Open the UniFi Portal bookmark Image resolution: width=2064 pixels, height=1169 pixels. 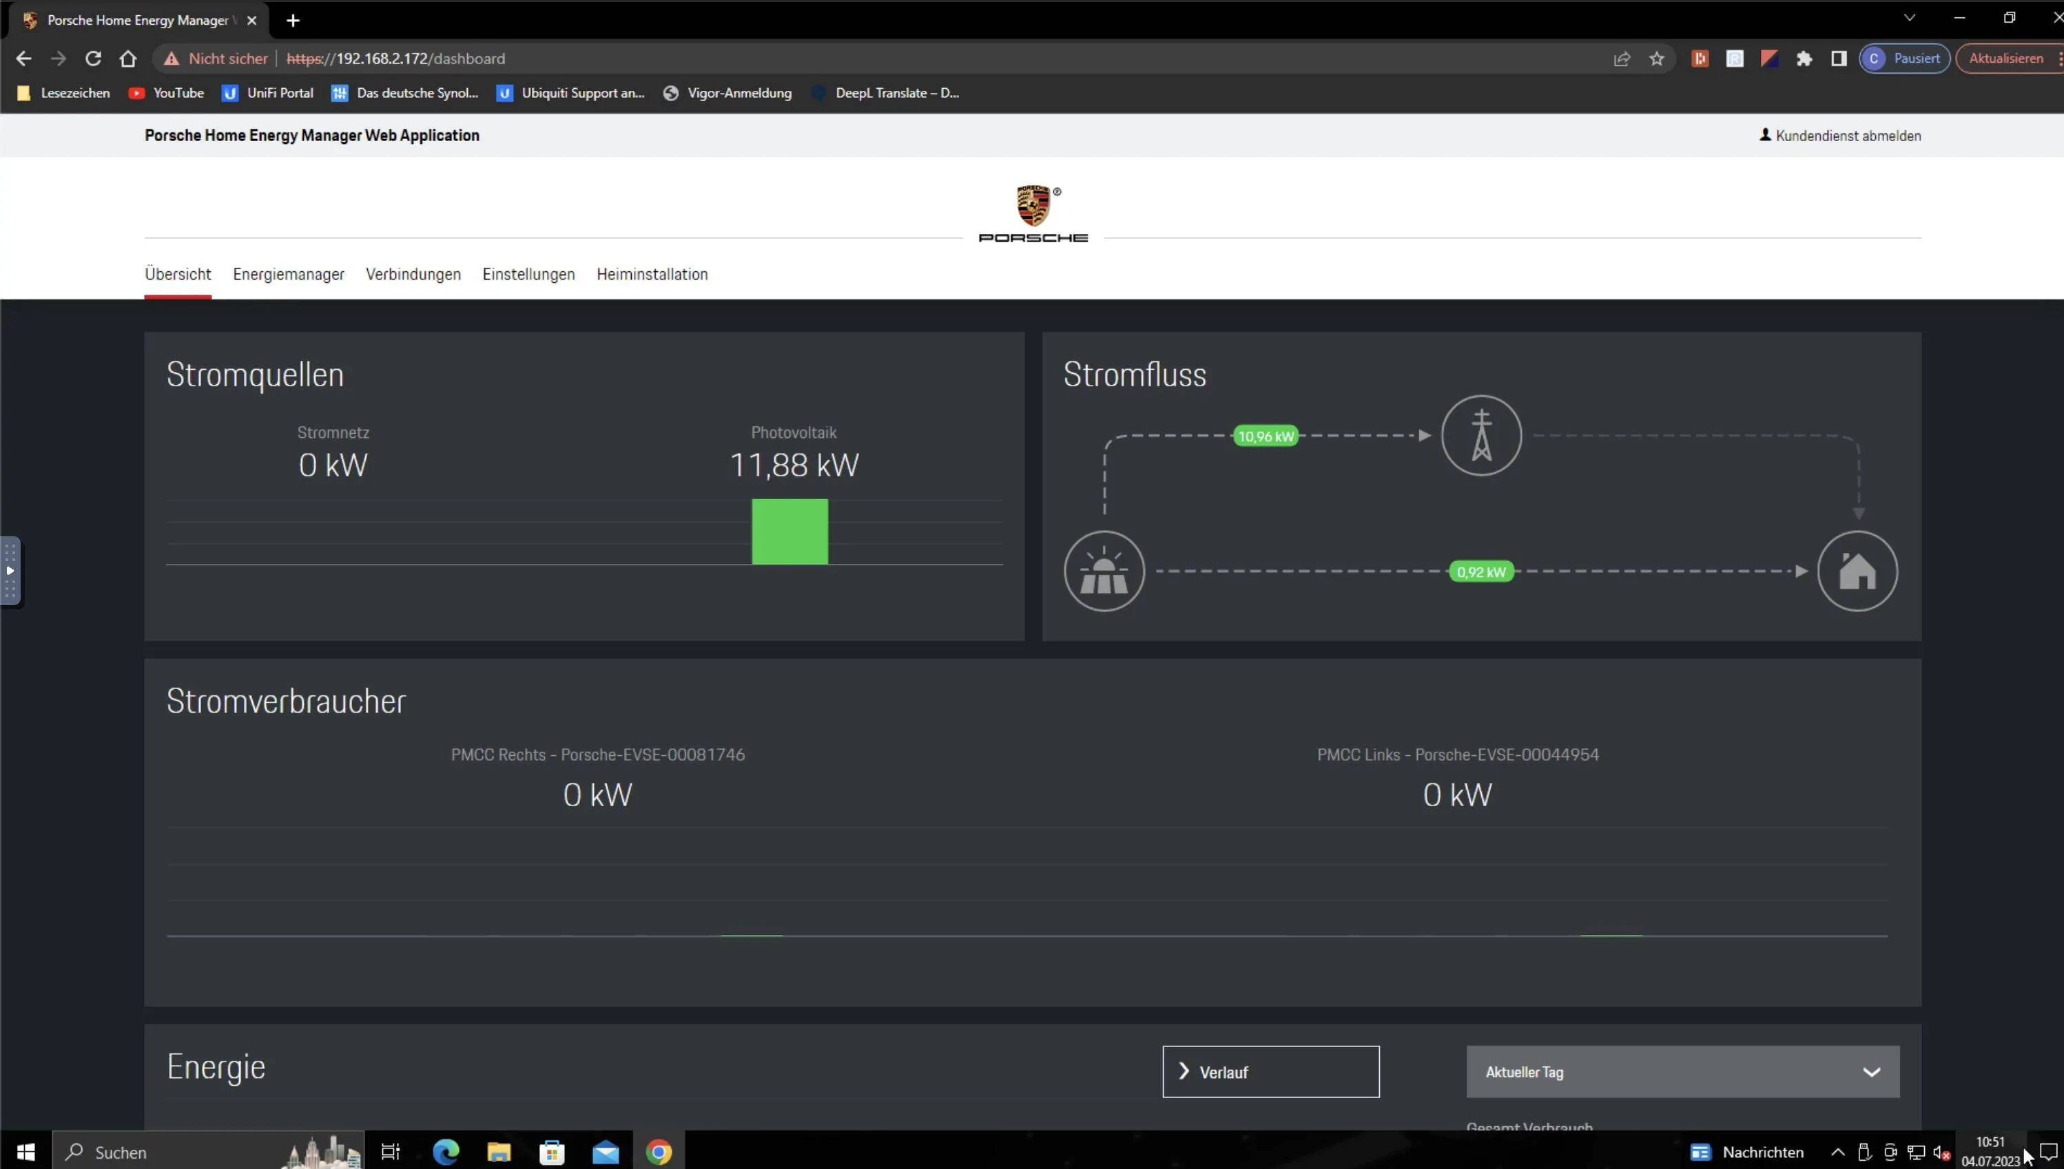(269, 93)
